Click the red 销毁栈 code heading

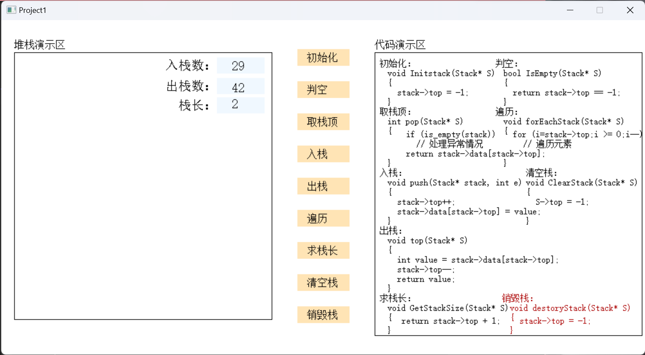click(518, 298)
